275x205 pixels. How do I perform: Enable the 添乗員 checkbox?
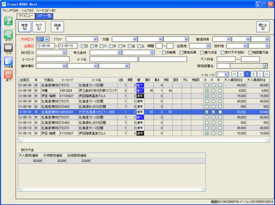164,53
